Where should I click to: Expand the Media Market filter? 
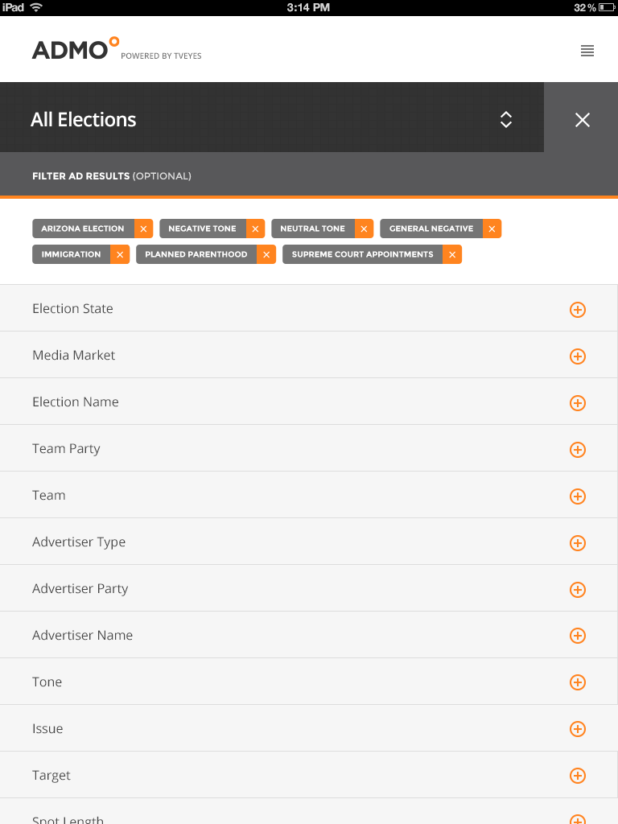tap(578, 356)
